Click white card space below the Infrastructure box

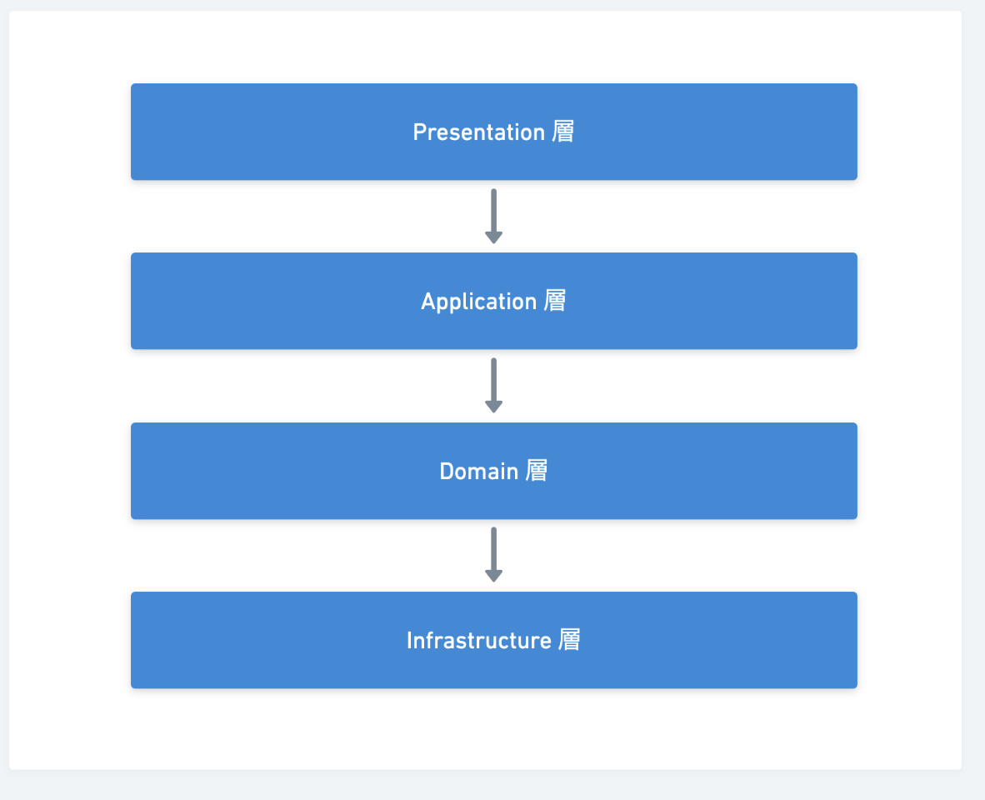(493, 729)
